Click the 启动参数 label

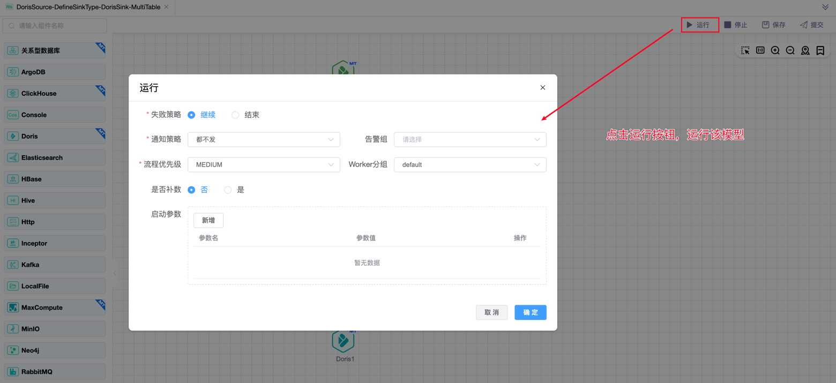(x=166, y=214)
